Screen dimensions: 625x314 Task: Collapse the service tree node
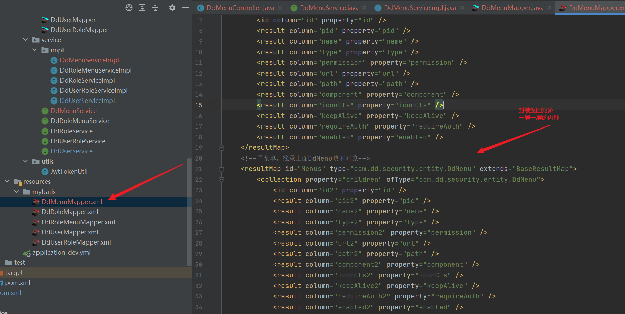pos(25,39)
